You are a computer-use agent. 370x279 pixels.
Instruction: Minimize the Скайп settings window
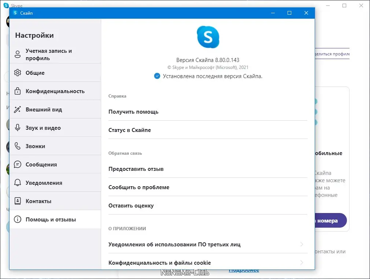pos(273,13)
